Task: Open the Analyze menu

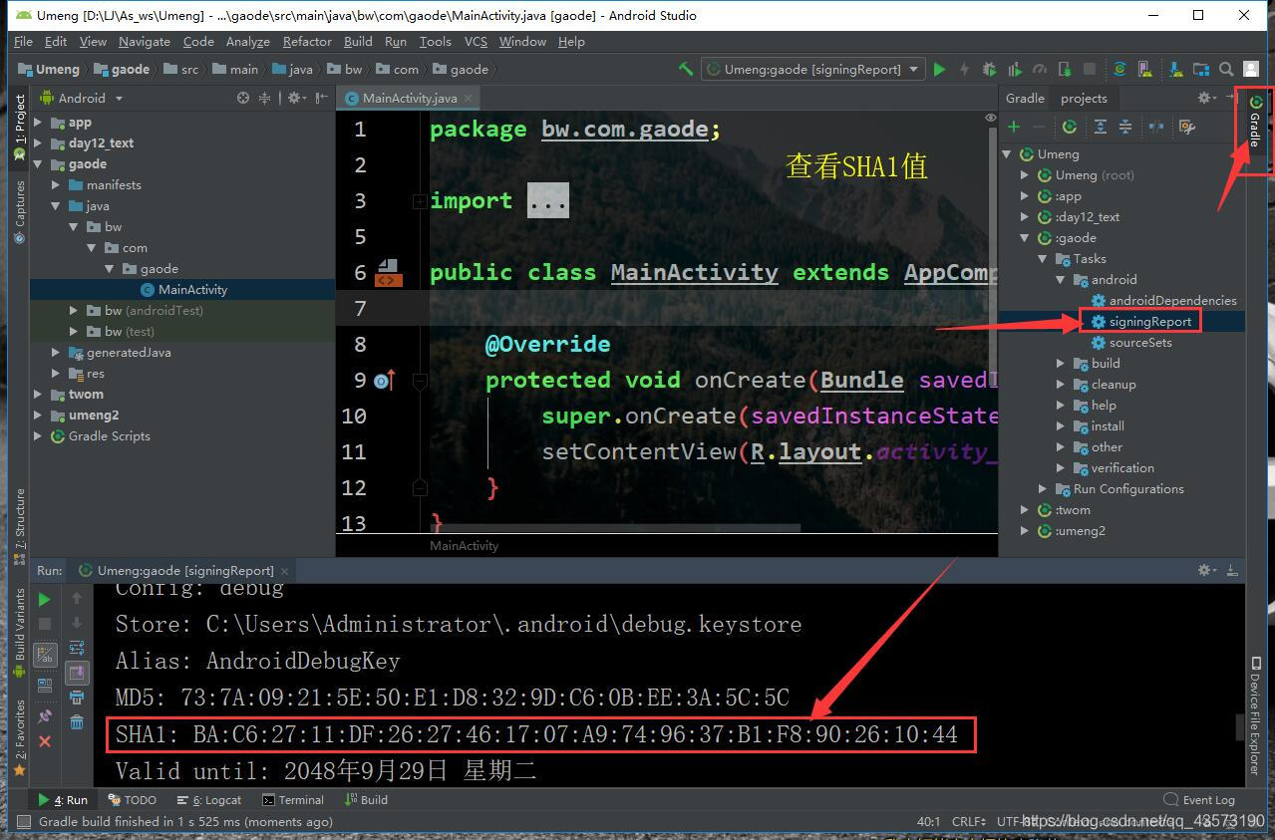Action: (x=248, y=42)
